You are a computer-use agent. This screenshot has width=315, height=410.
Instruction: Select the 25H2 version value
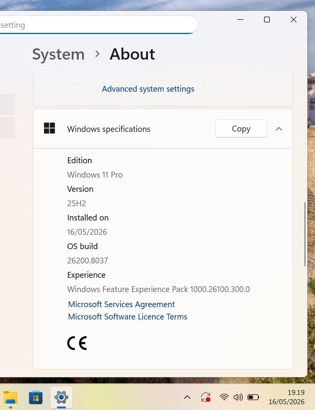(76, 203)
